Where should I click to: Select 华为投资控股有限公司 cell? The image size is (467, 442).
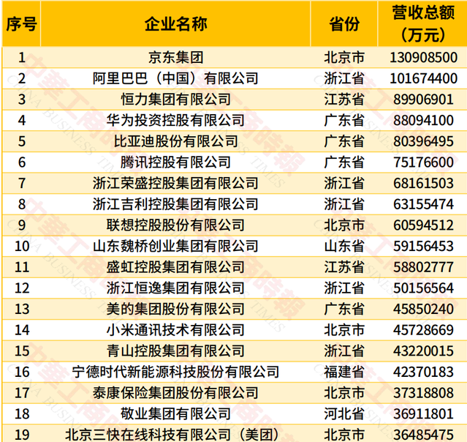point(175,120)
